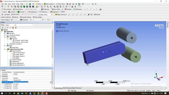Viewport: 169px width, 95px height.
Task: Click the Solve lightning icon
Action: (37, 4)
